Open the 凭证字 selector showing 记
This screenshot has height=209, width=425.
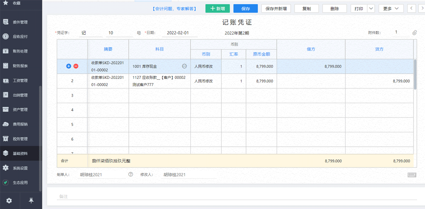click(x=91, y=33)
